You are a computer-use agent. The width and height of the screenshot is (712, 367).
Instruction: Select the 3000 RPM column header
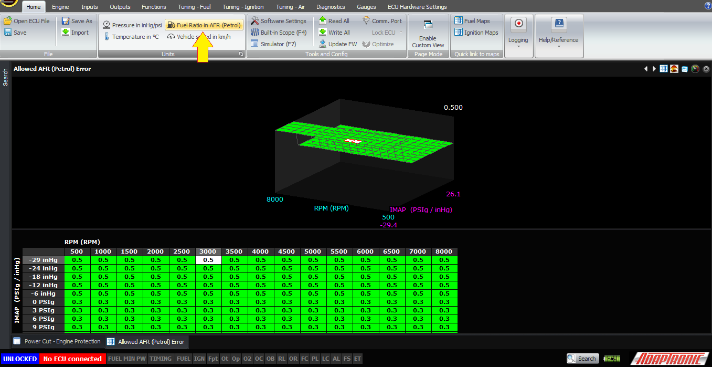click(x=208, y=251)
